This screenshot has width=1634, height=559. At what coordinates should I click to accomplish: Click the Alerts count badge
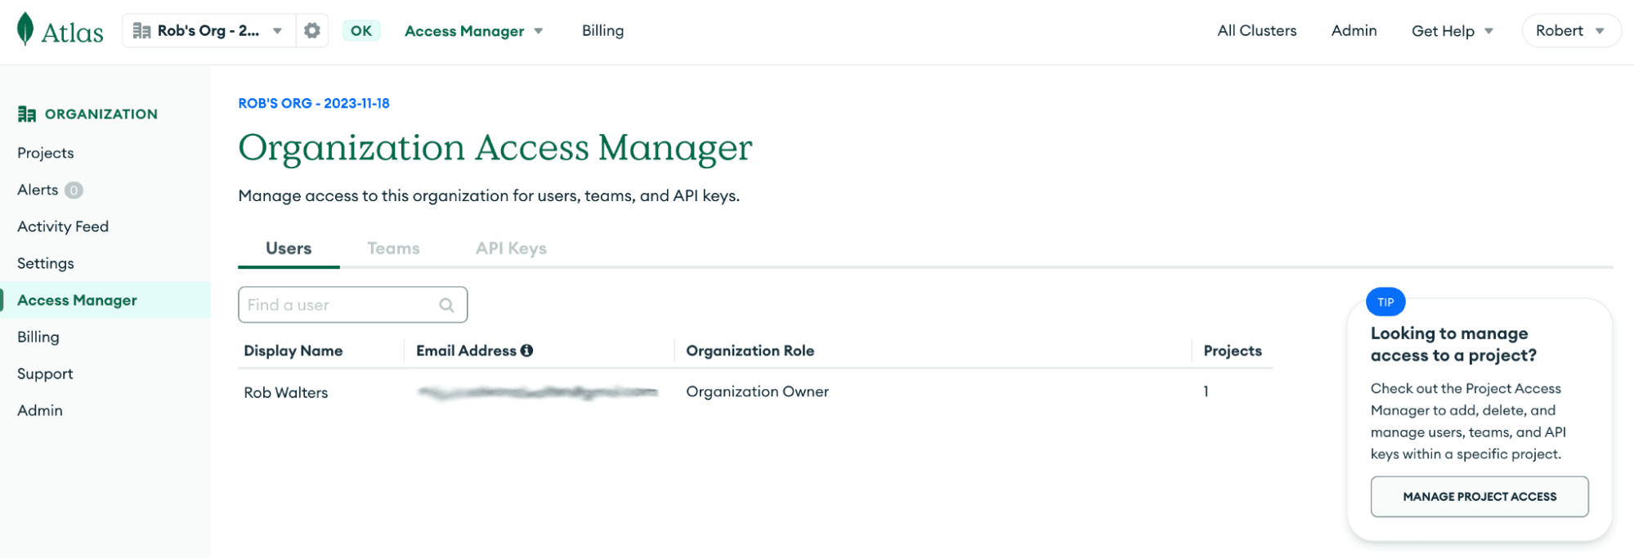pos(74,190)
